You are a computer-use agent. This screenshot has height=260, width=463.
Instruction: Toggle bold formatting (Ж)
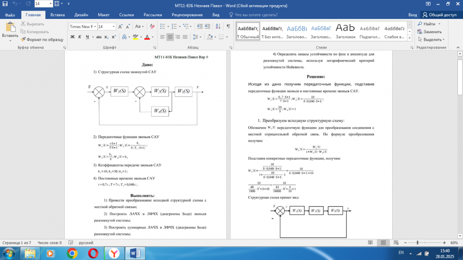pyautogui.click(x=73, y=37)
